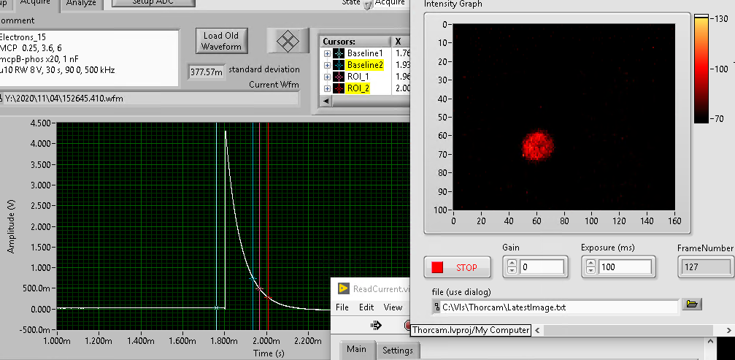This screenshot has width=735, height=360.
Task: Click the ReadCurrent VI window icon
Action: (342, 288)
